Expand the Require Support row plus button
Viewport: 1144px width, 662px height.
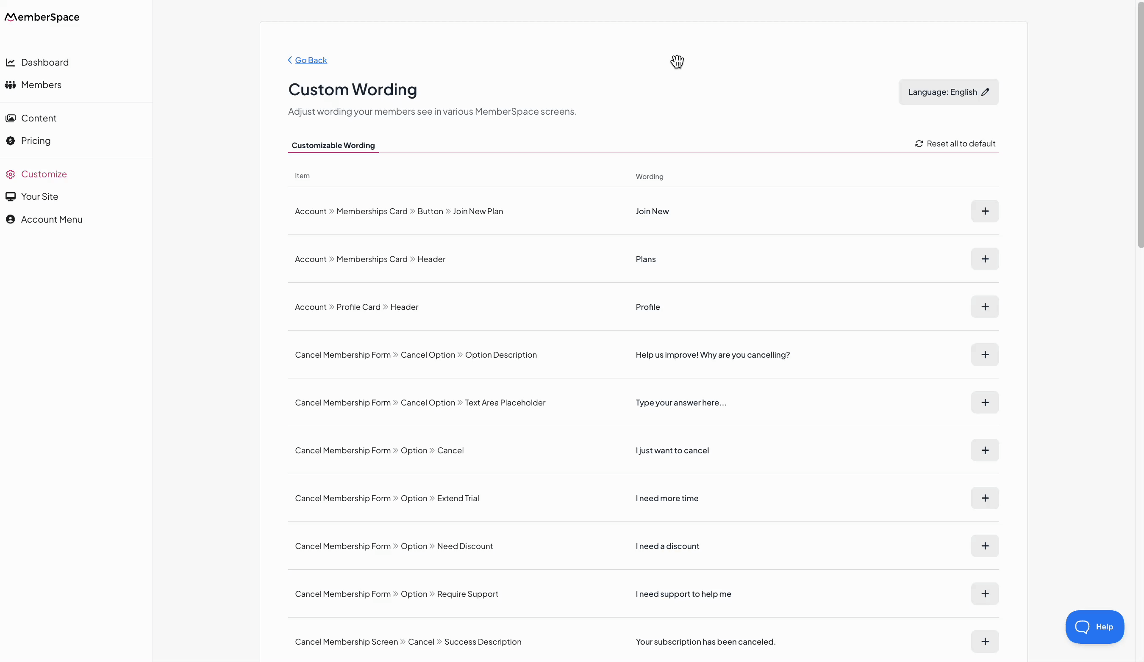click(985, 593)
